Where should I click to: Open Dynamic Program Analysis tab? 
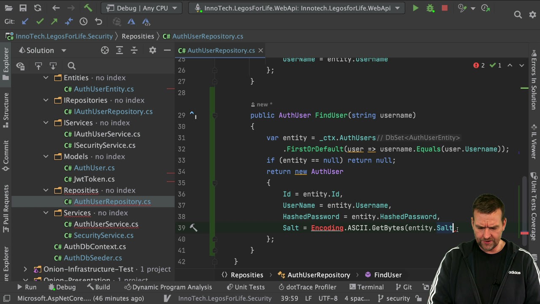tap(168, 287)
